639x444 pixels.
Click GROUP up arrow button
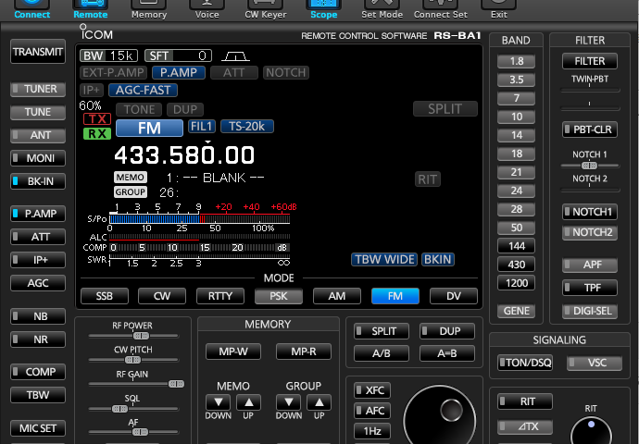click(319, 402)
